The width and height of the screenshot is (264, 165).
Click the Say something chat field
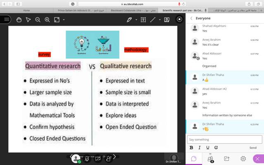coord(224,139)
